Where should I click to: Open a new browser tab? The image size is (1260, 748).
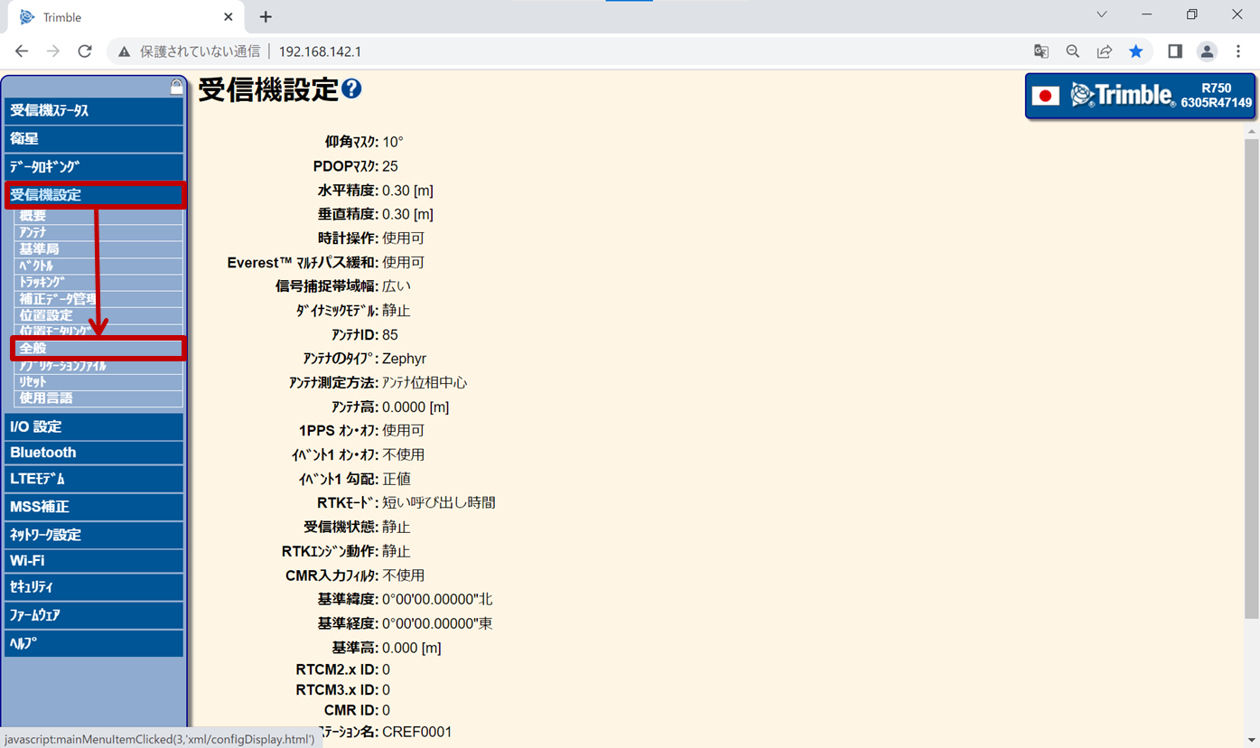[266, 17]
